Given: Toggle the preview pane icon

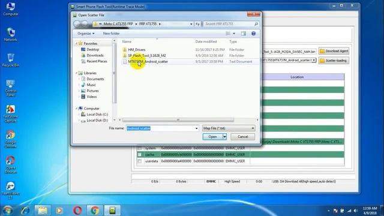Looking at the screenshot, I should pos(243,34).
